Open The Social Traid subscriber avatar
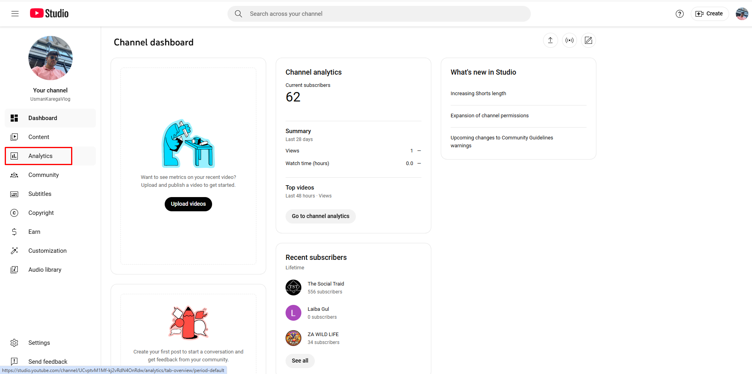Viewport: 752px width, 374px height. tap(293, 287)
